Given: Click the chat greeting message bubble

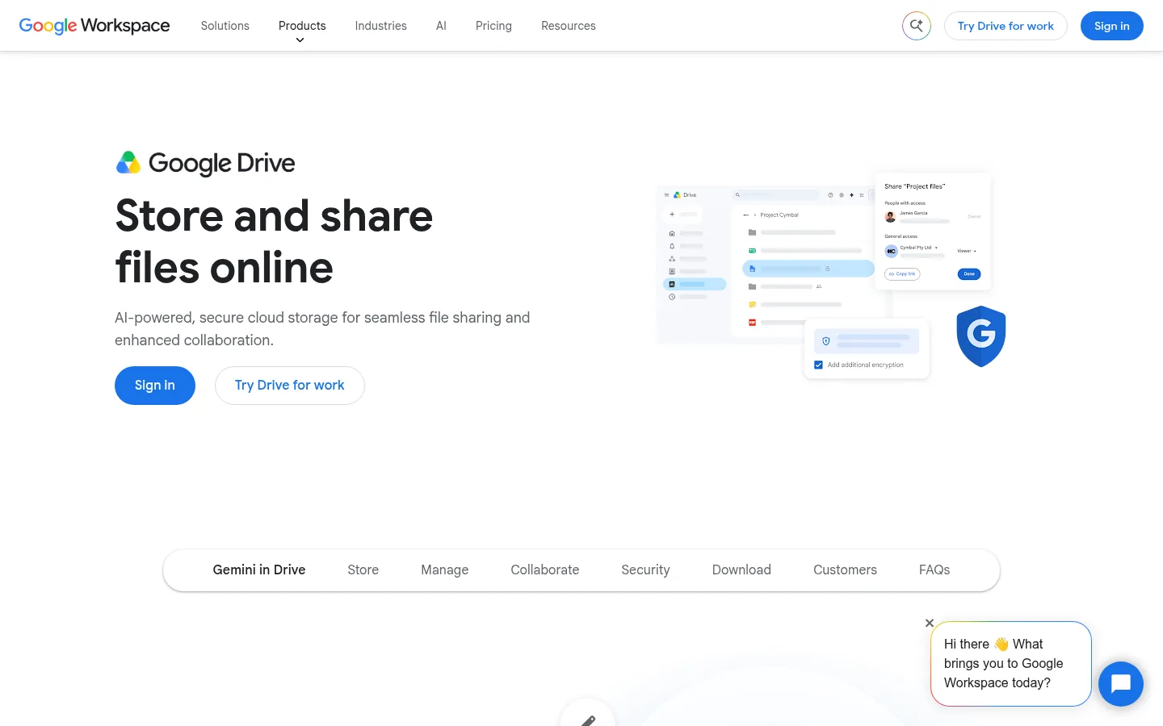Looking at the screenshot, I should [1011, 664].
